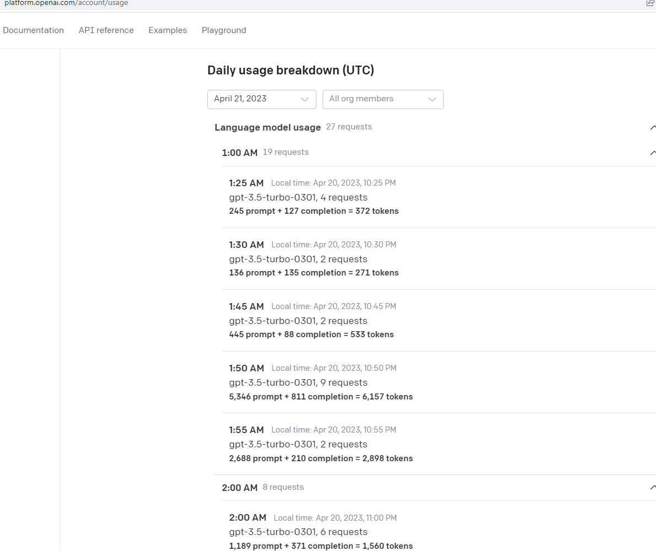
Task: Open the All org members dropdown
Action: [383, 99]
